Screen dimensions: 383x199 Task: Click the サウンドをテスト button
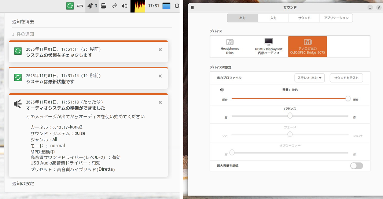tap(346, 78)
